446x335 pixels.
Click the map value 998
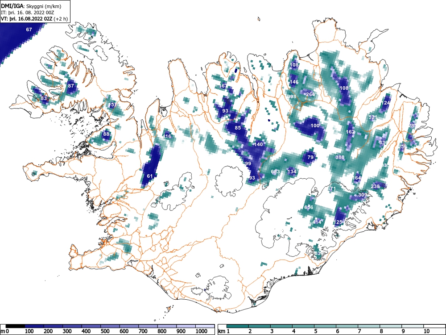[x=292, y=96]
